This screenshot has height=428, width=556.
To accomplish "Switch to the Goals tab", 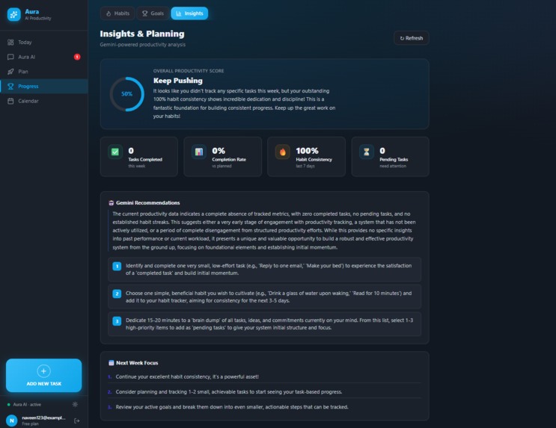I will coord(153,13).
